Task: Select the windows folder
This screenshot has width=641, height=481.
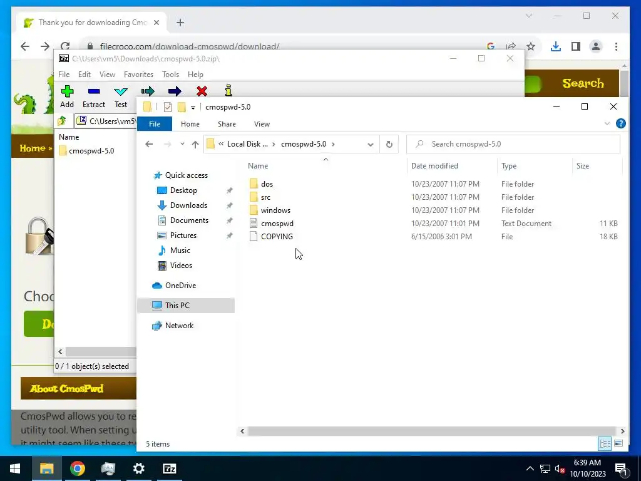Action: (x=275, y=210)
